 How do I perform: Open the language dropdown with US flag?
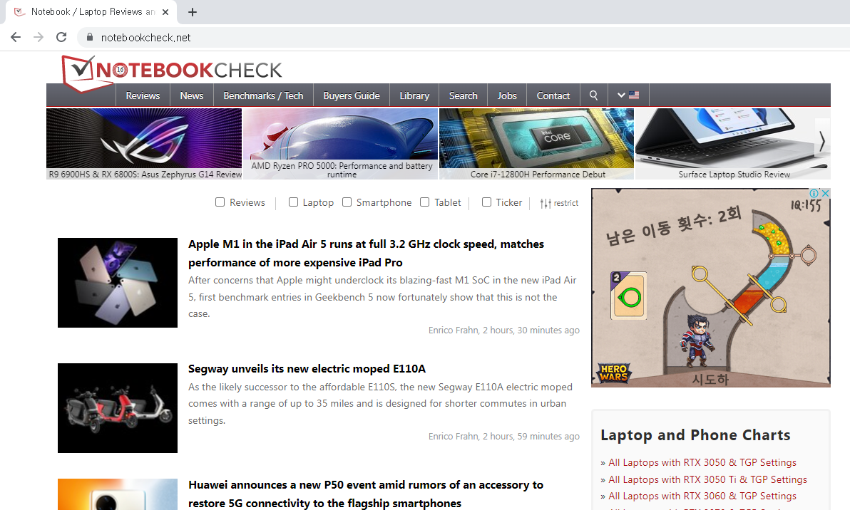[628, 95]
